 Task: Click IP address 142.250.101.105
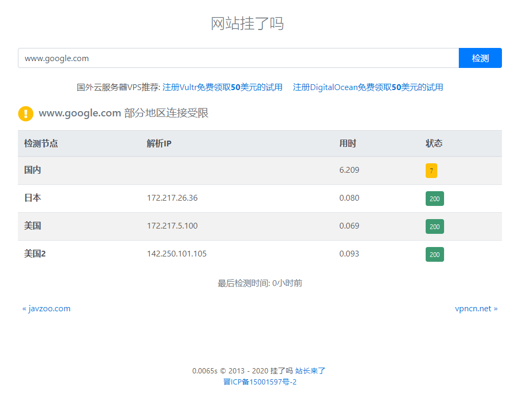click(x=177, y=253)
